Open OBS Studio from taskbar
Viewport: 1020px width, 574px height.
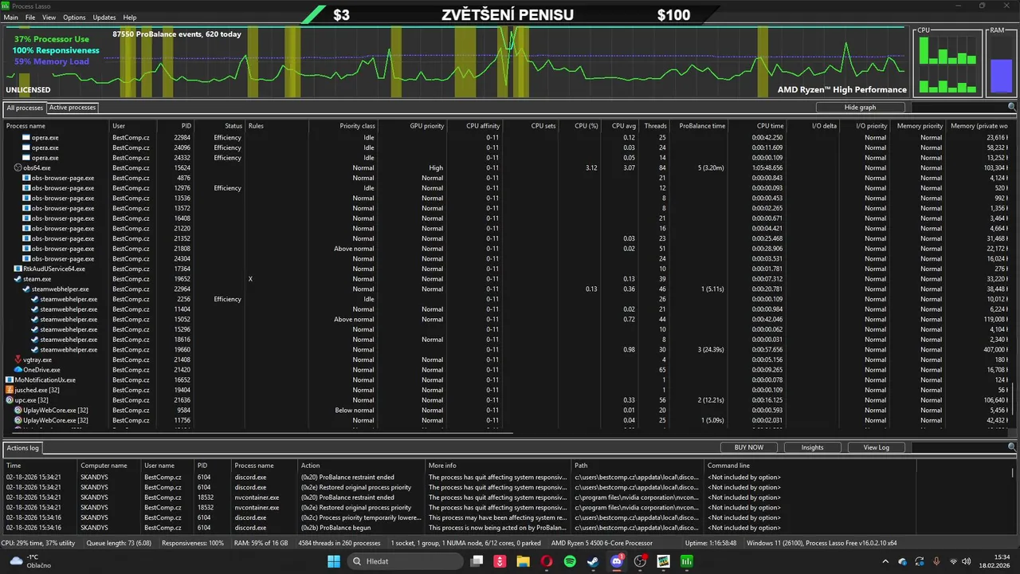tap(640, 561)
